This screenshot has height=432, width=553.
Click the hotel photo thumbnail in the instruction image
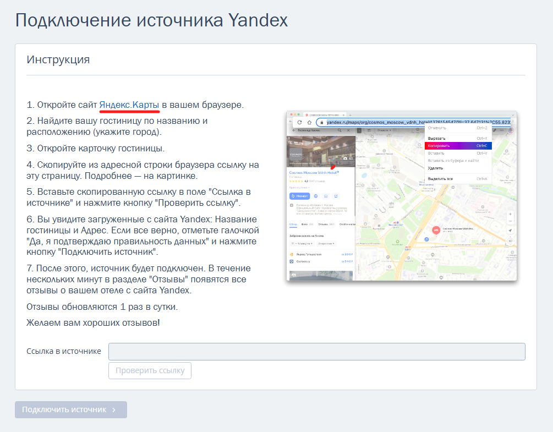pyautogui.click(x=321, y=151)
